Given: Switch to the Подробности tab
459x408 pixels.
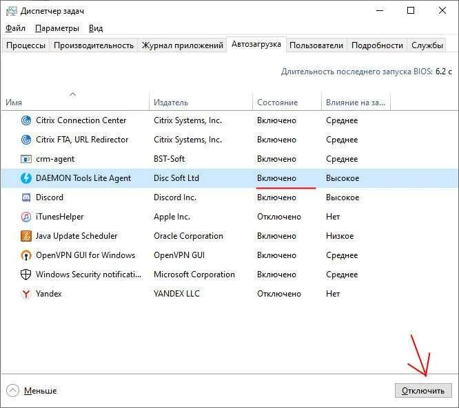Looking at the screenshot, I should 377,45.
